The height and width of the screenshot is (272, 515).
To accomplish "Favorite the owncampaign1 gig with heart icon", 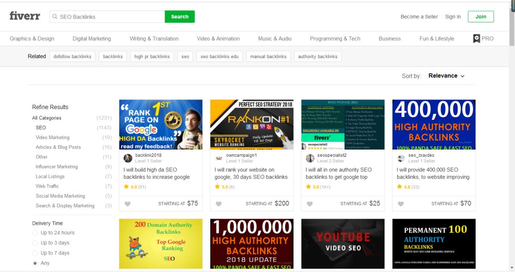I will click(218, 204).
